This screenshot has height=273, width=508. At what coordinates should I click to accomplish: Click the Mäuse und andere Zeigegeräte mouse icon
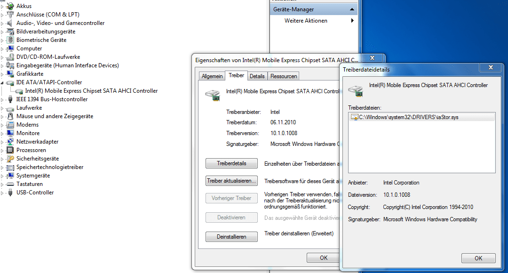(x=10, y=116)
